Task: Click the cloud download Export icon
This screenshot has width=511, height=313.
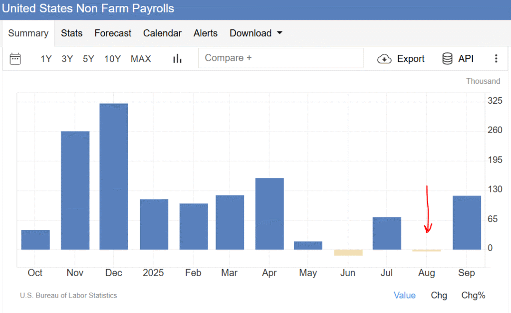Action: click(384, 59)
